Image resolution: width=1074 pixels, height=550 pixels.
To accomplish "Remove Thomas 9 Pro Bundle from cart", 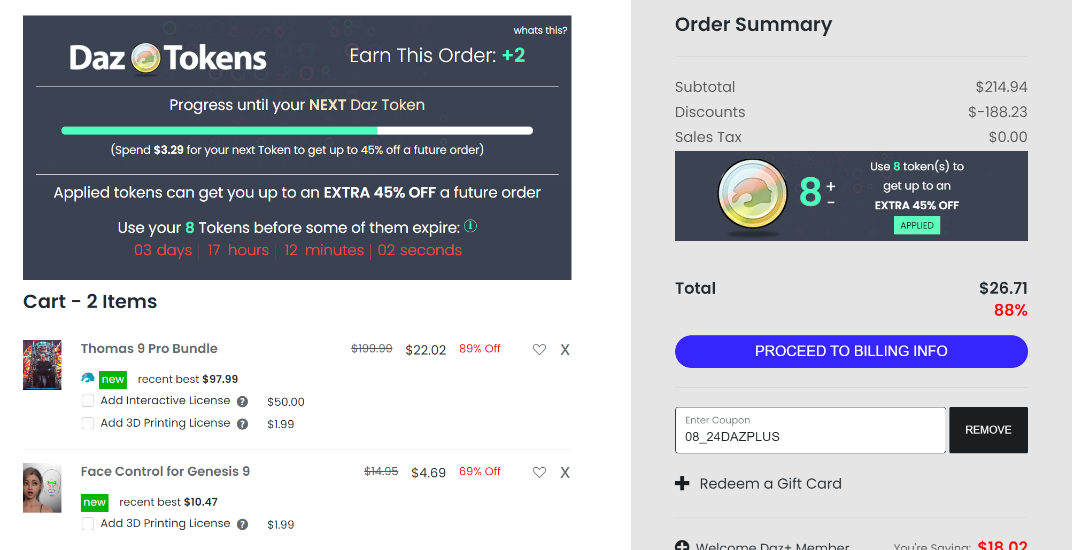I will pos(565,350).
